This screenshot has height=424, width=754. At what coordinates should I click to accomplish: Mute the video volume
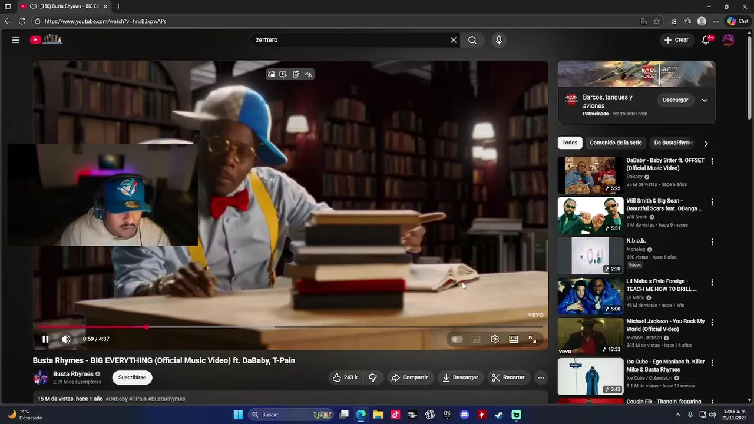tap(66, 339)
